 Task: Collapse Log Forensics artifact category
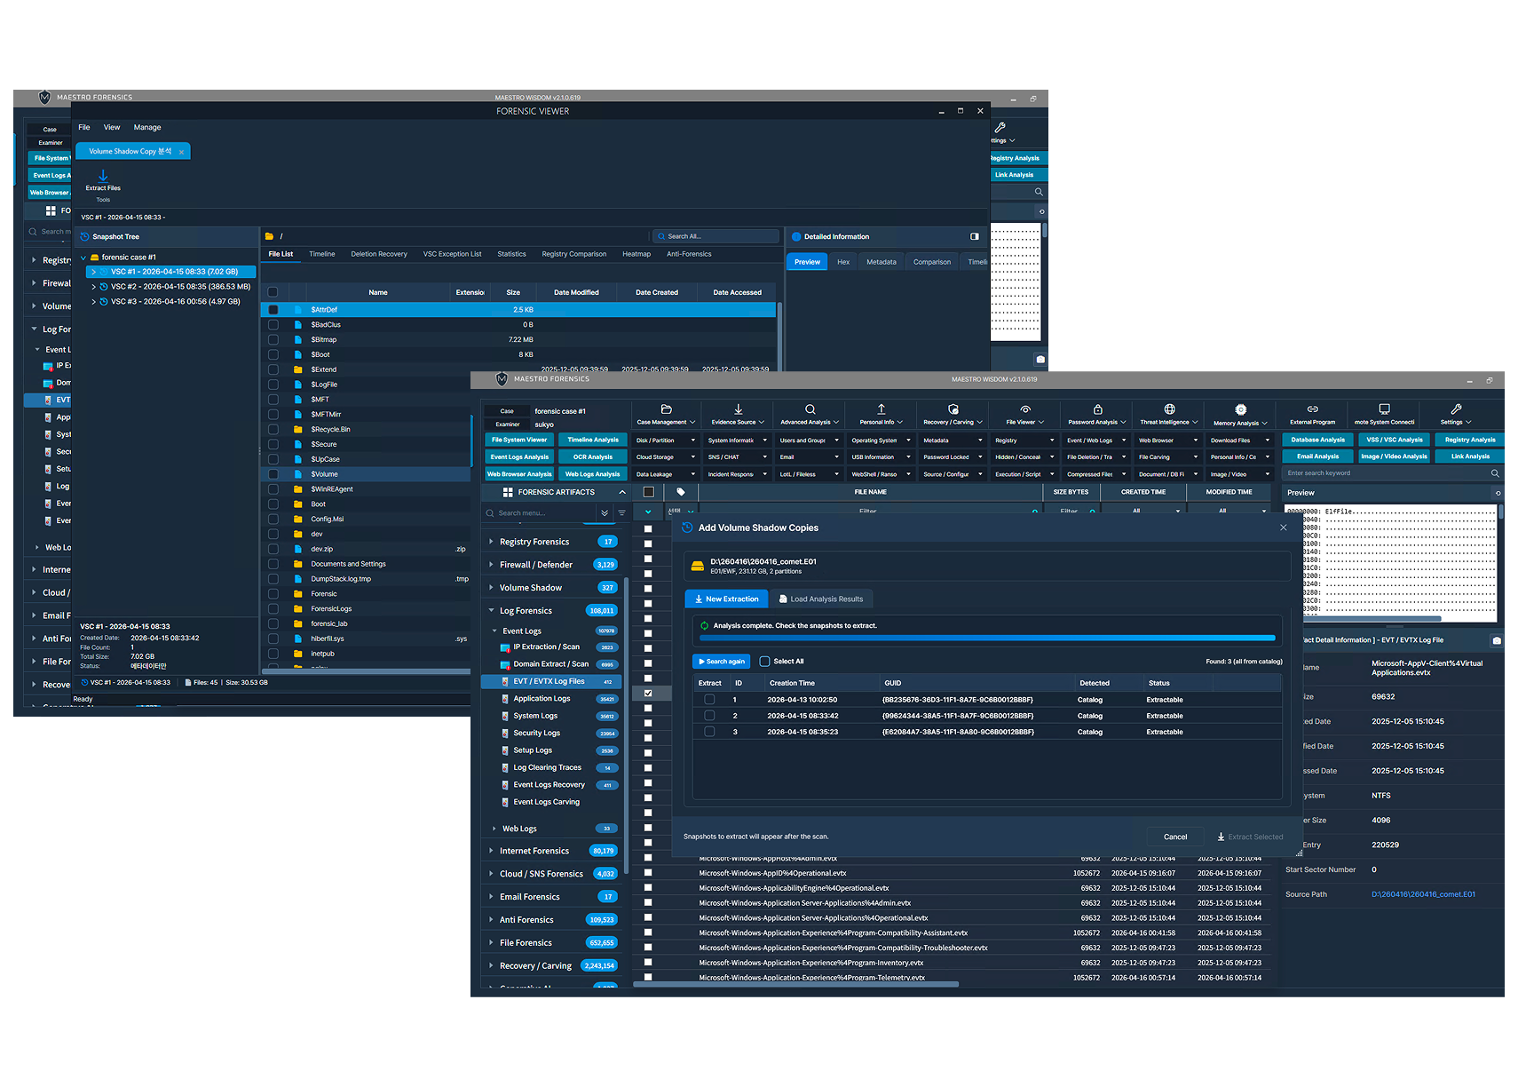coord(491,611)
